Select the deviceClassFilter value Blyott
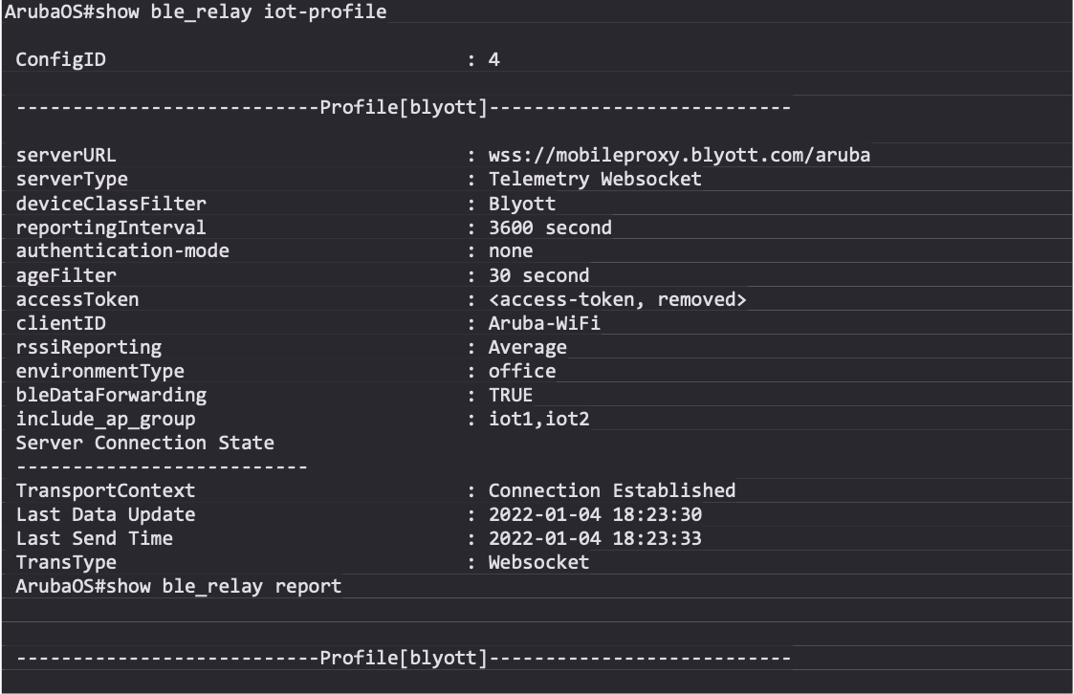Image resolution: width=1074 pixels, height=694 pixels. [522, 203]
